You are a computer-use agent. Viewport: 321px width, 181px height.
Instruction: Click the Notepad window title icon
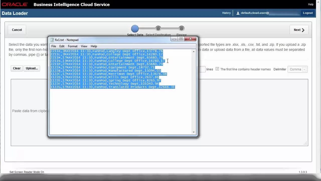52,40
